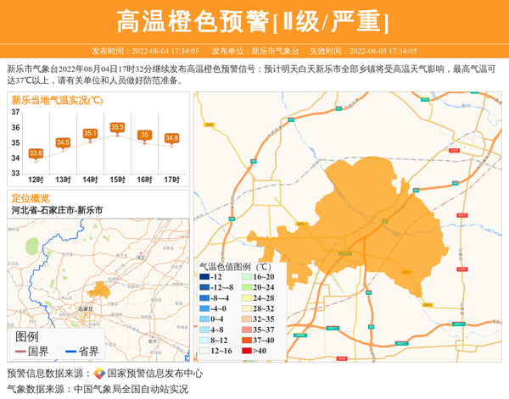Click the 35.5 marker at 15时
The height and width of the screenshot is (399, 509).
point(118,128)
